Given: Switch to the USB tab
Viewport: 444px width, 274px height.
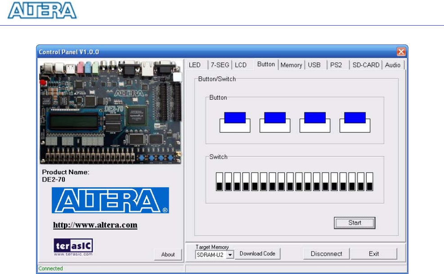Looking at the screenshot, I should (x=314, y=65).
